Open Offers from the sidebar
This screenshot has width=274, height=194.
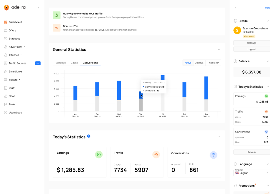click(x=12, y=30)
